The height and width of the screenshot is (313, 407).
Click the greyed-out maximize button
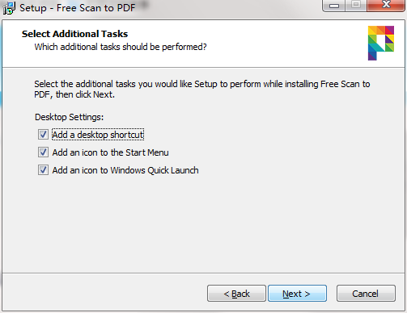(x=356, y=5)
